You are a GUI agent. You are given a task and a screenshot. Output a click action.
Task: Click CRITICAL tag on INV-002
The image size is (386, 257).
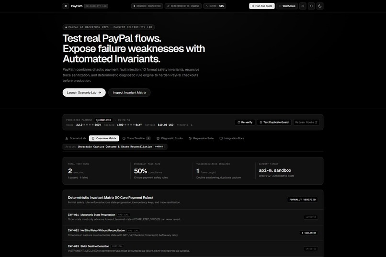click(x=134, y=231)
